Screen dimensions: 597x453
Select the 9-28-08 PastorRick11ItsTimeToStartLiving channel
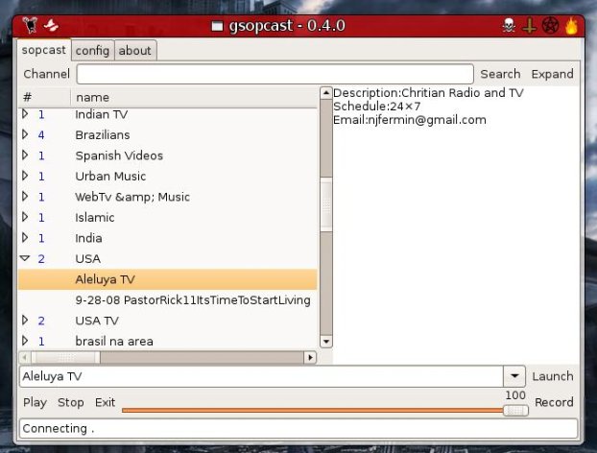[193, 300]
